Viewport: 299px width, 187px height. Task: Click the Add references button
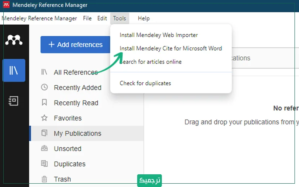(75, 45)
